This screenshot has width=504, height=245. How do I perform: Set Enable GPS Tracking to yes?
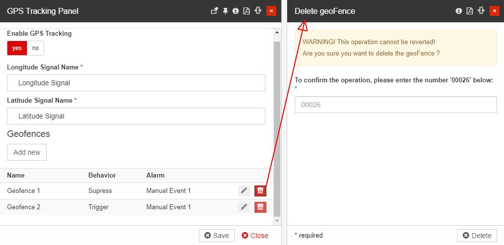click(17, 48)
